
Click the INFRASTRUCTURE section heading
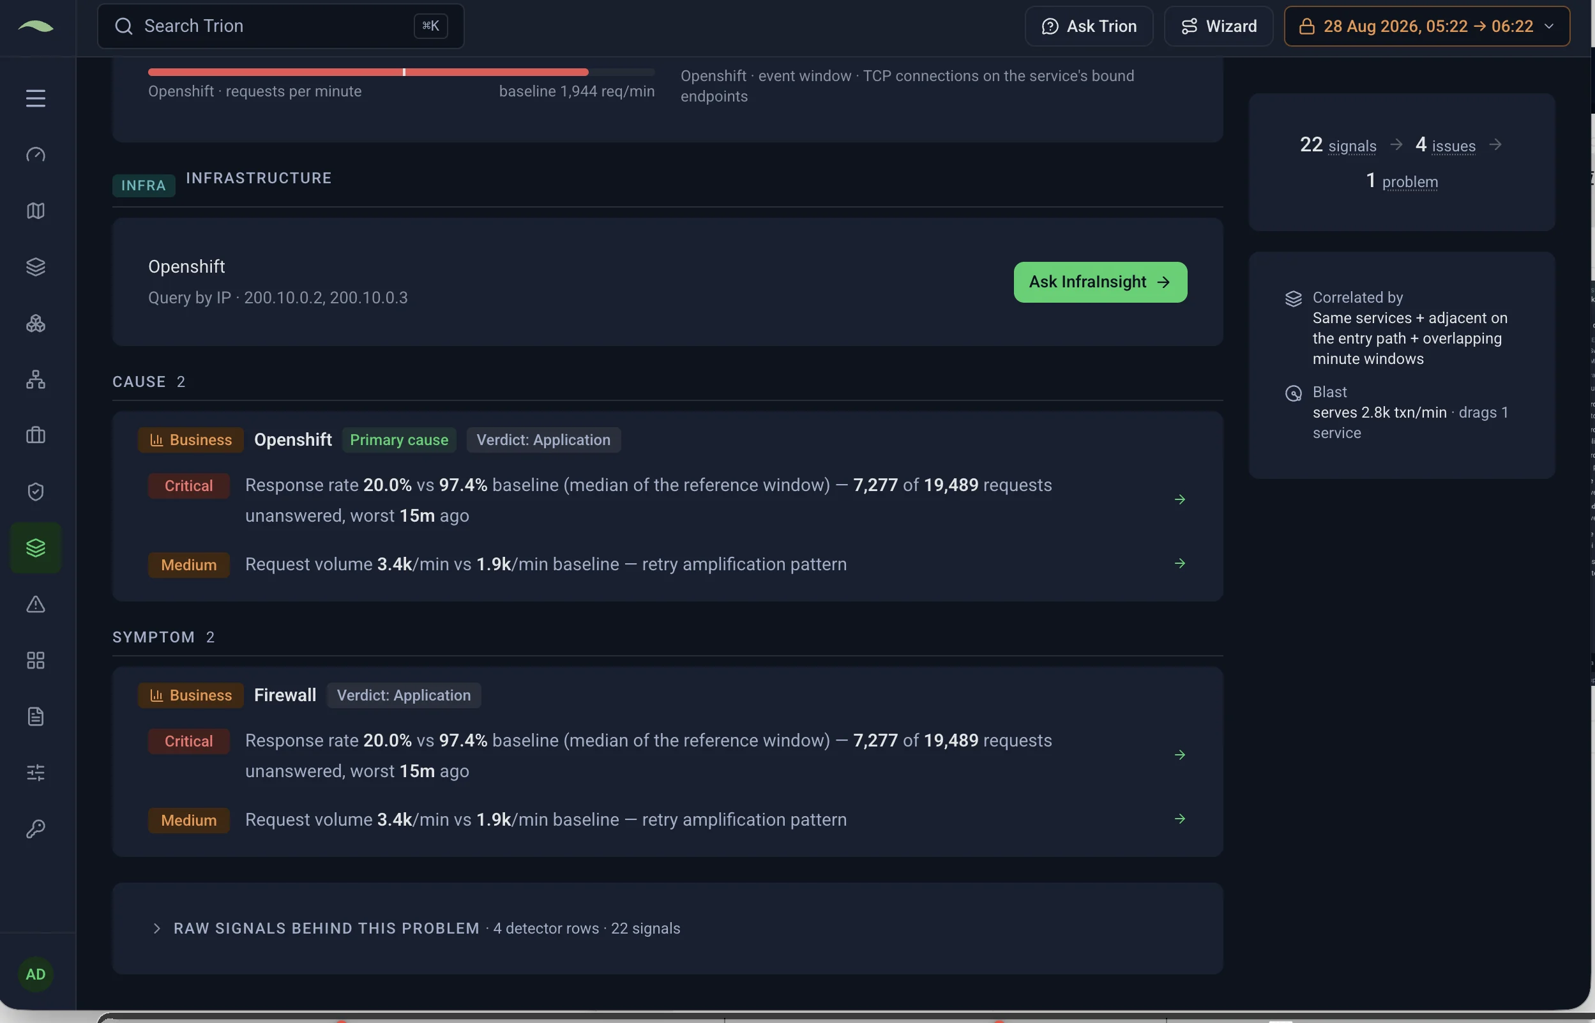[x=259, y=178]
